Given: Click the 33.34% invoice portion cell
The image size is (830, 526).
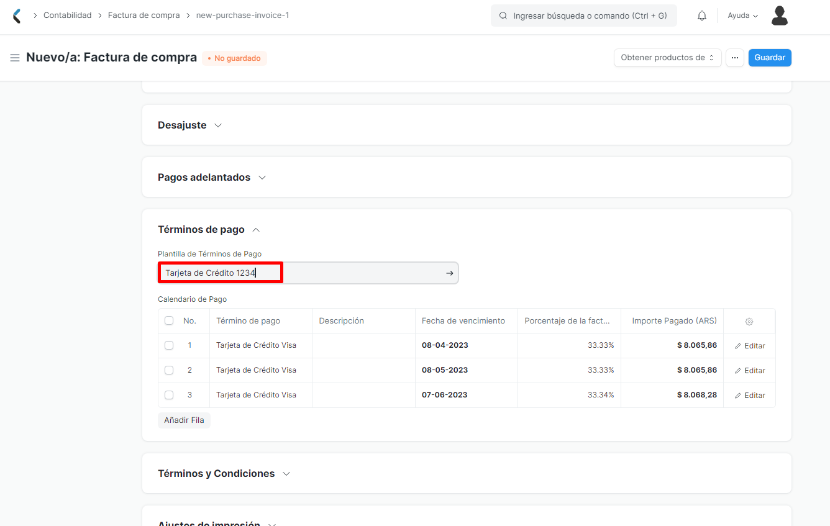Looking at the screenshot, I should 570,395.
